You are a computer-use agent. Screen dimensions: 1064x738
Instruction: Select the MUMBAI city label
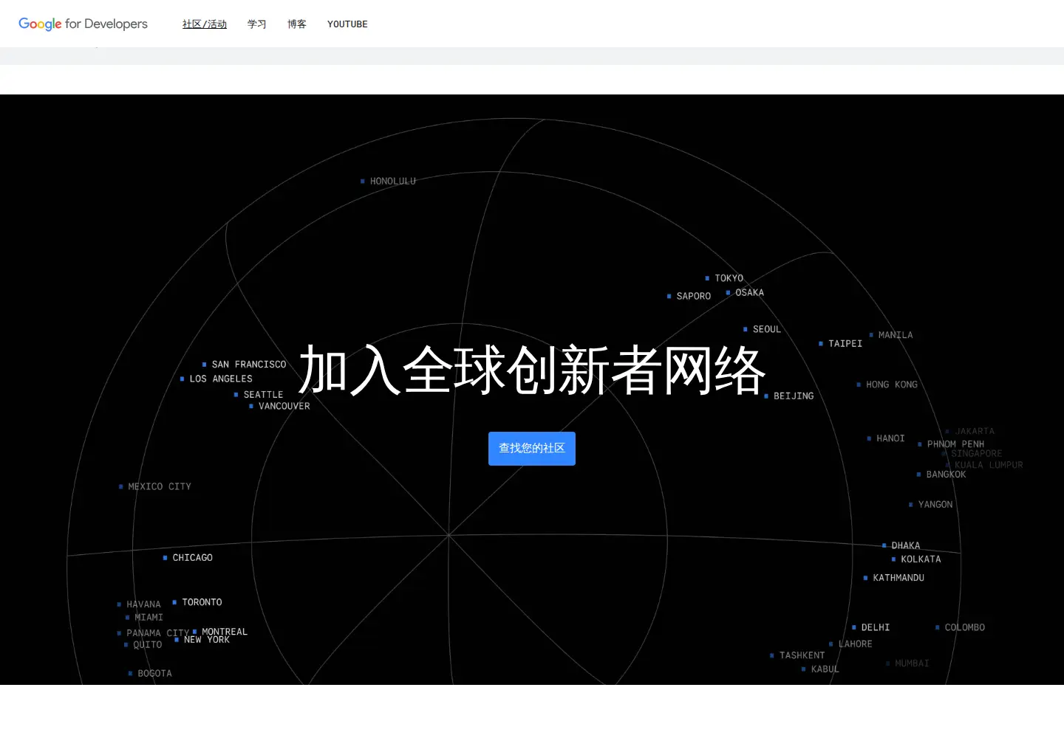(x=912, y=663)
